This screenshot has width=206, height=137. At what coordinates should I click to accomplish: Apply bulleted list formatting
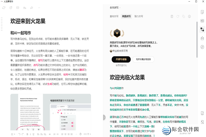click(57, 134)
